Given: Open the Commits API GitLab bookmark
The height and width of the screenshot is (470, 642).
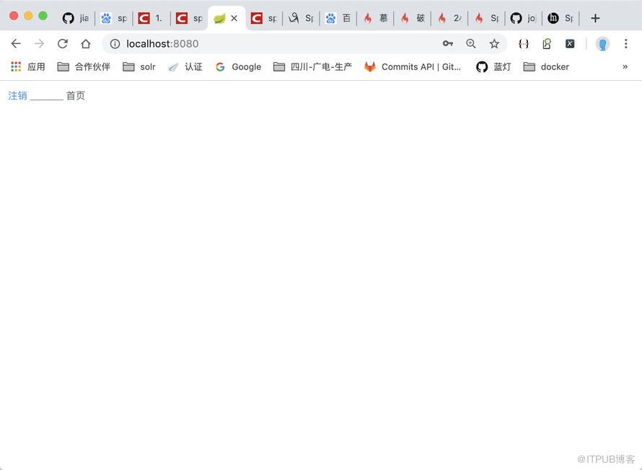Looking at the screenshot, I should 413,67.
